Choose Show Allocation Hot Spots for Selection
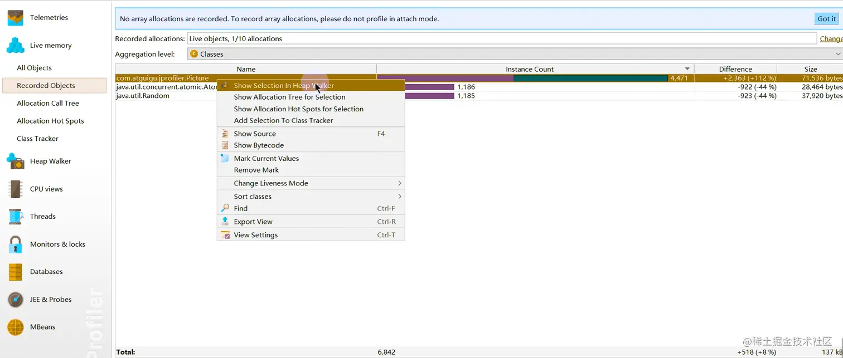The image size is (843, 358). [x=311, y=109]
